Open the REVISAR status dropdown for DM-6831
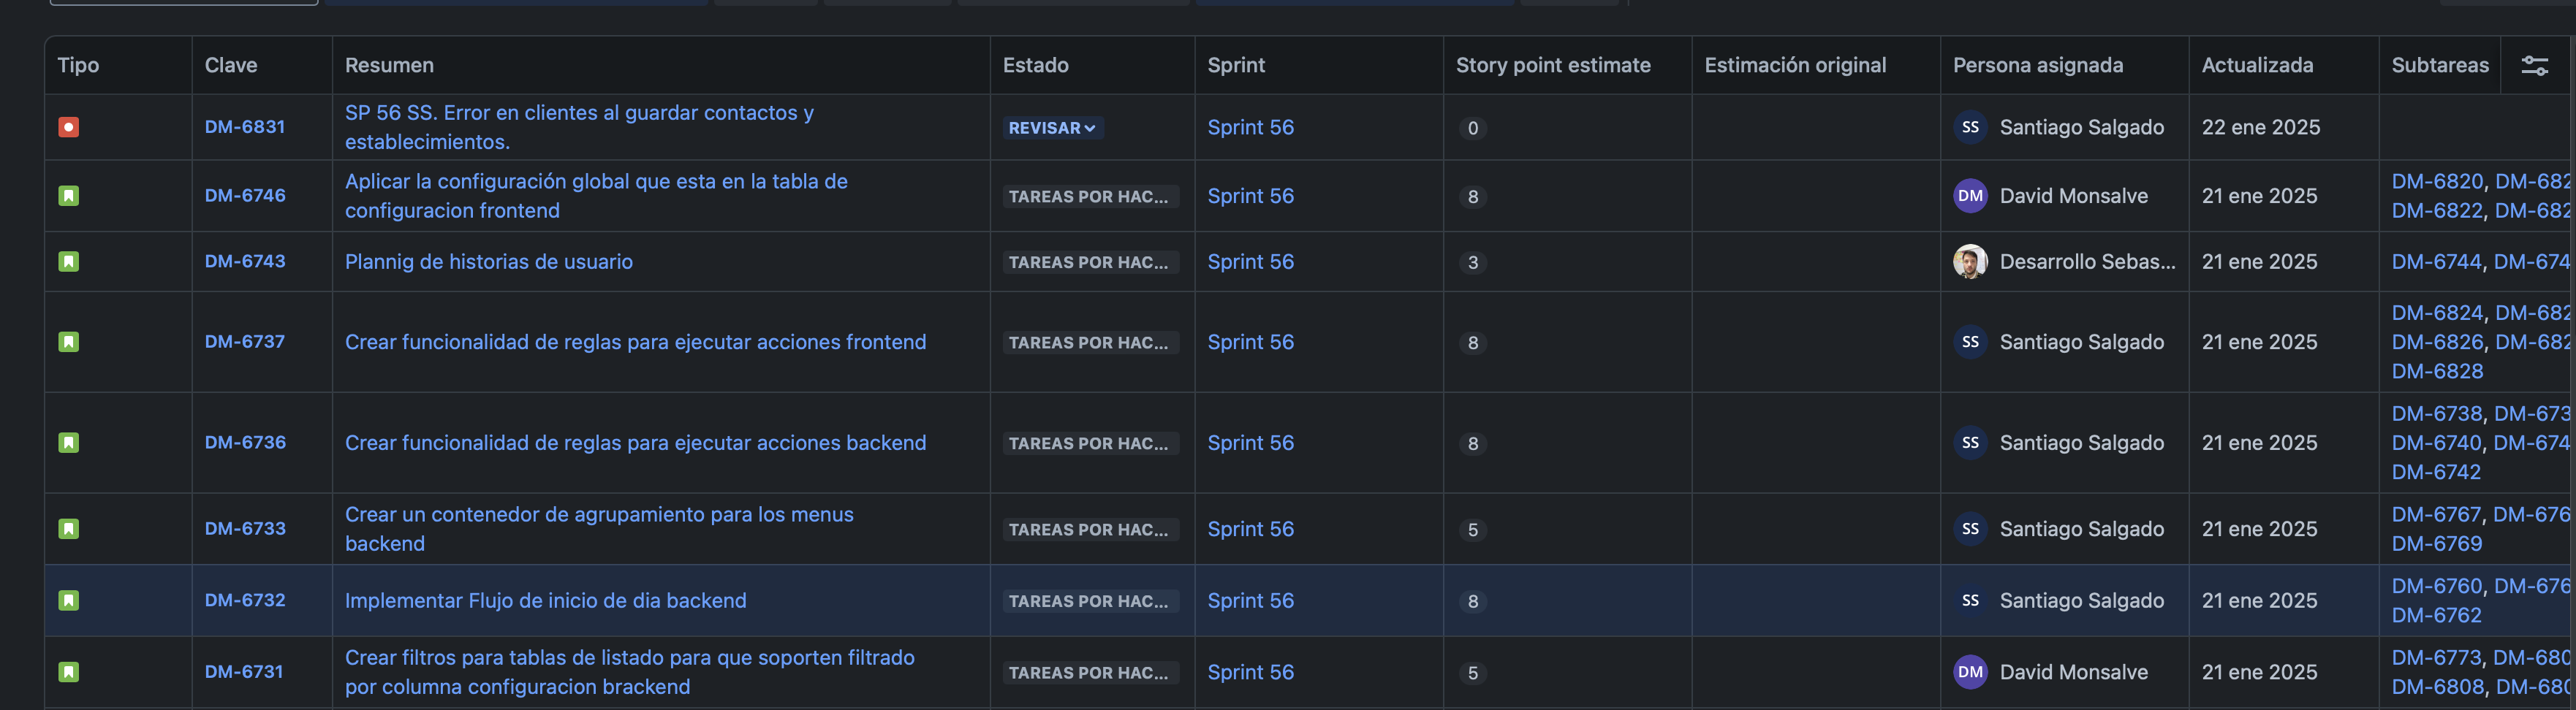The width and height of the screenshot is (2576, 710). pos(1052,128)
